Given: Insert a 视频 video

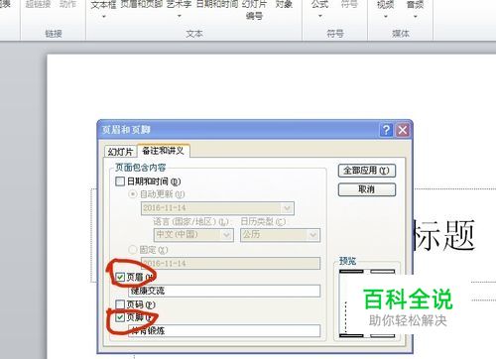Looking at the screenshot, I should tap(386, 4).
